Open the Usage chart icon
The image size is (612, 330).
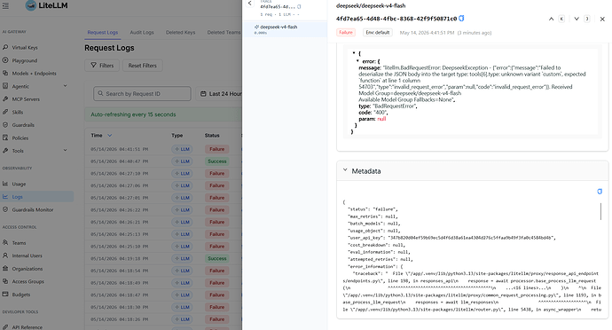5,184
